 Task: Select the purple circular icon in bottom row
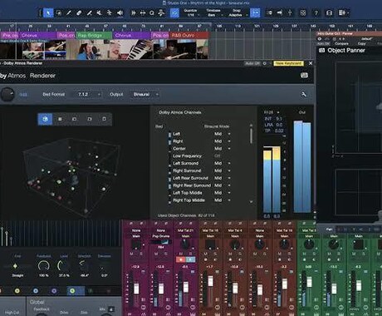[54, 291]
